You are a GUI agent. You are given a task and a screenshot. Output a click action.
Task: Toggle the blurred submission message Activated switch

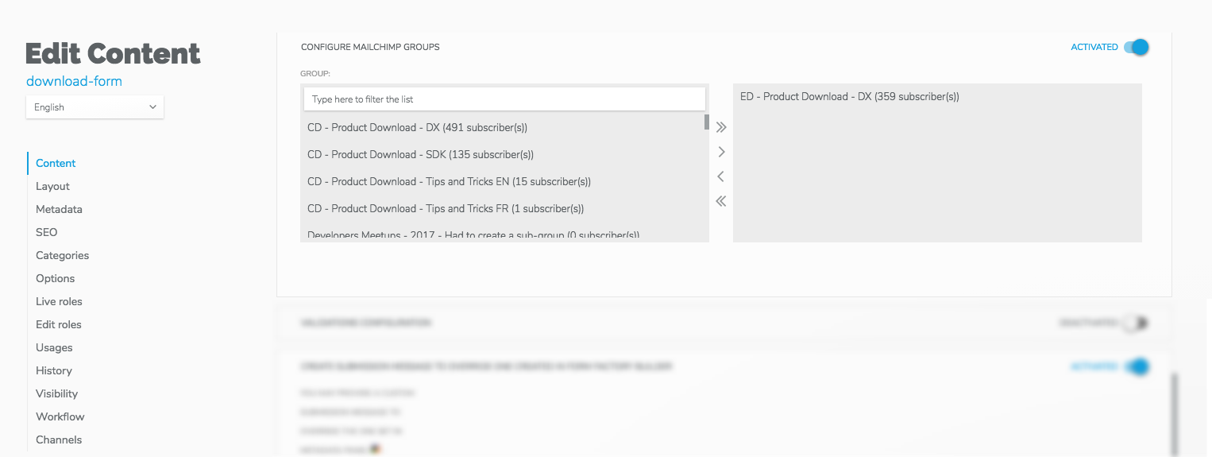coord(1137,366)
